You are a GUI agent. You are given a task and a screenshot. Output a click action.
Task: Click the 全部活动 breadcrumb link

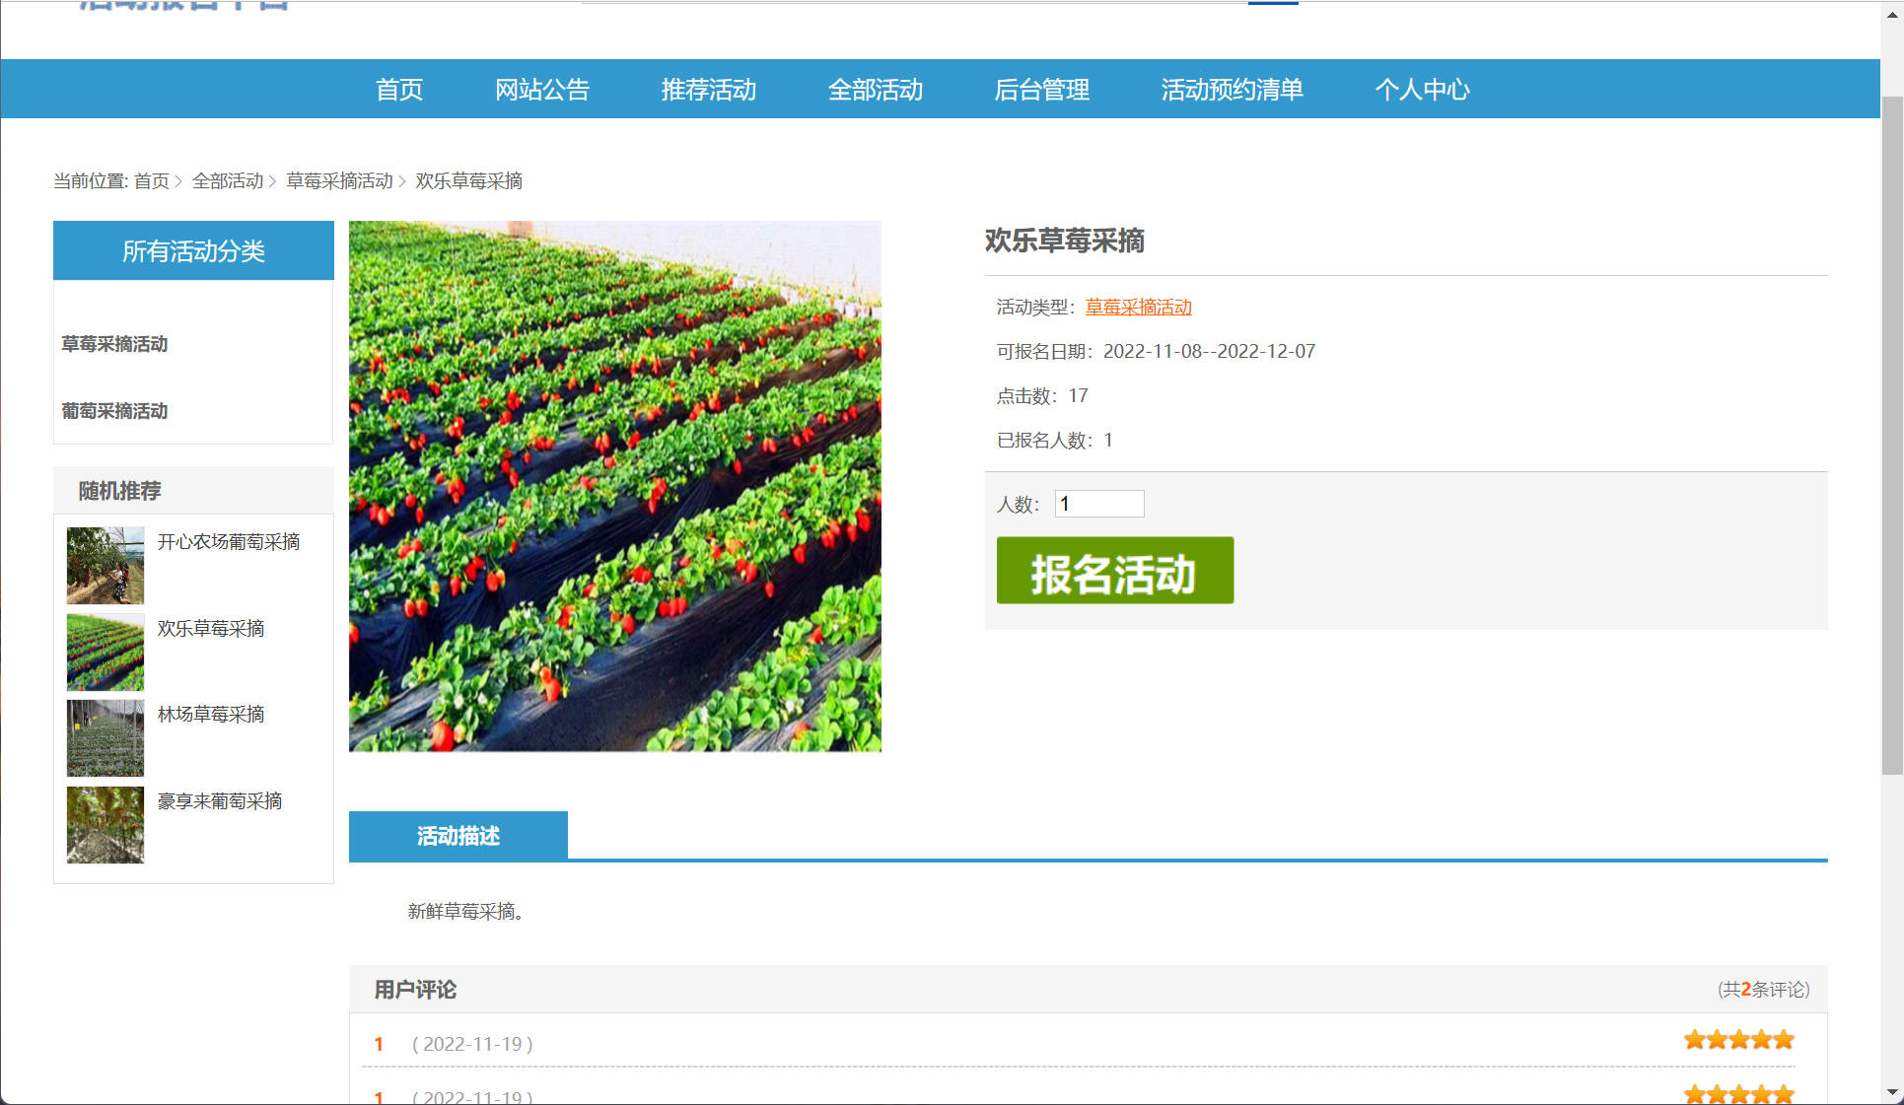pos(231,181)
